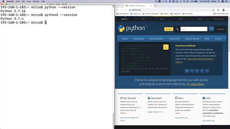This screenshot has height=129, width=230.
Task: Click the python logo on the website
Action: pos(132,28)
